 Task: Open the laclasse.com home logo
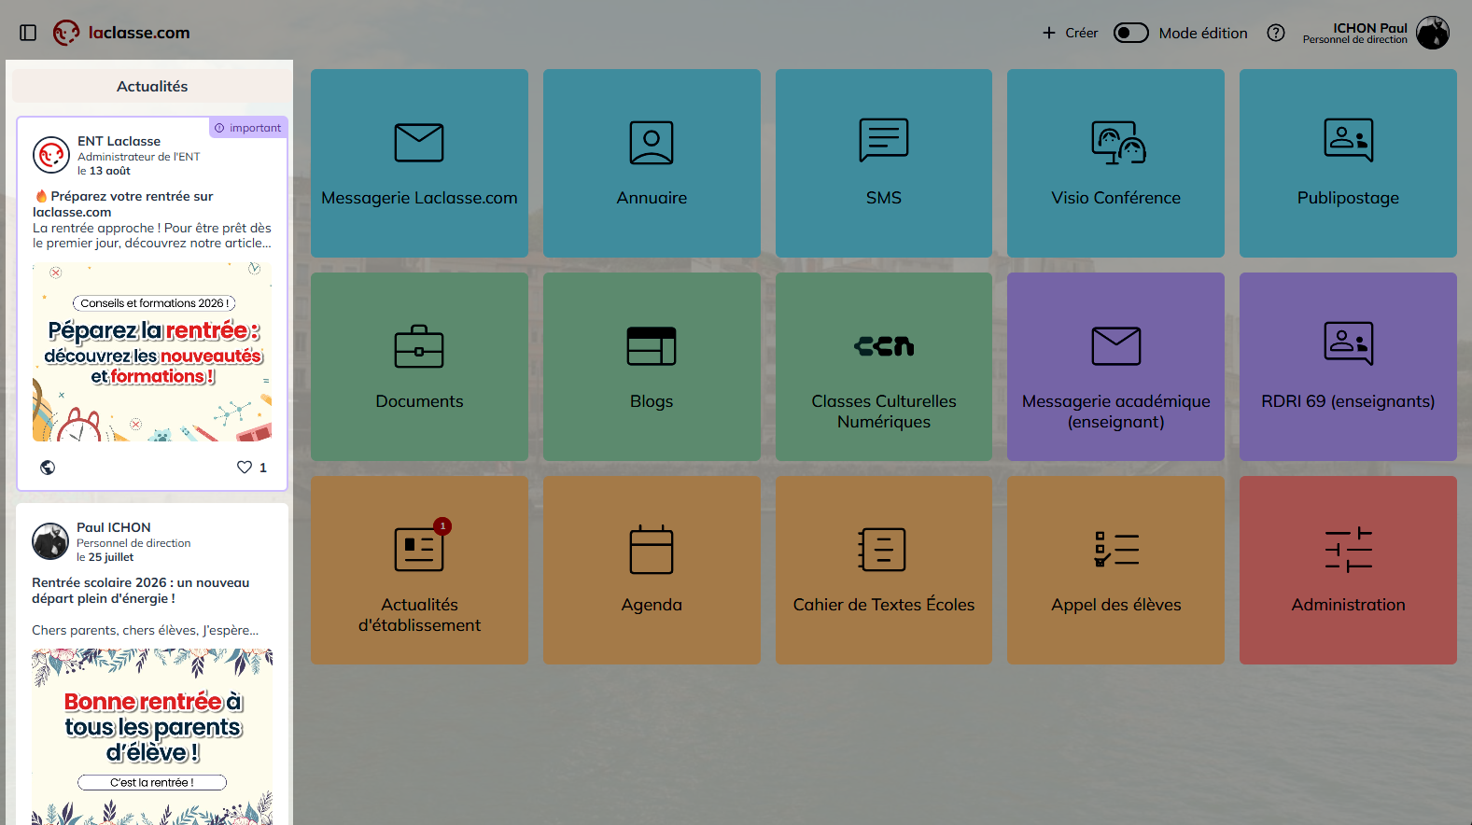[x=121, y=33]
